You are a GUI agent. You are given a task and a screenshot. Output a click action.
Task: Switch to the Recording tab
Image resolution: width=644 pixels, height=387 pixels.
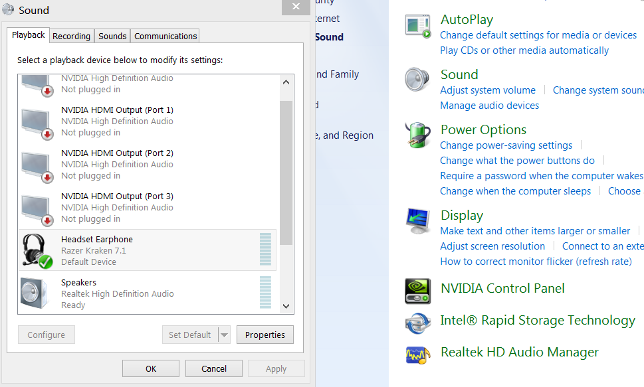[x=72, y=36]
